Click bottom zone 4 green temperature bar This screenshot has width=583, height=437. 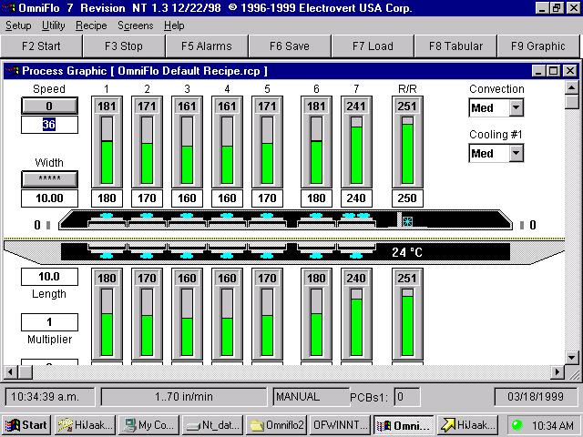point(227,337)
